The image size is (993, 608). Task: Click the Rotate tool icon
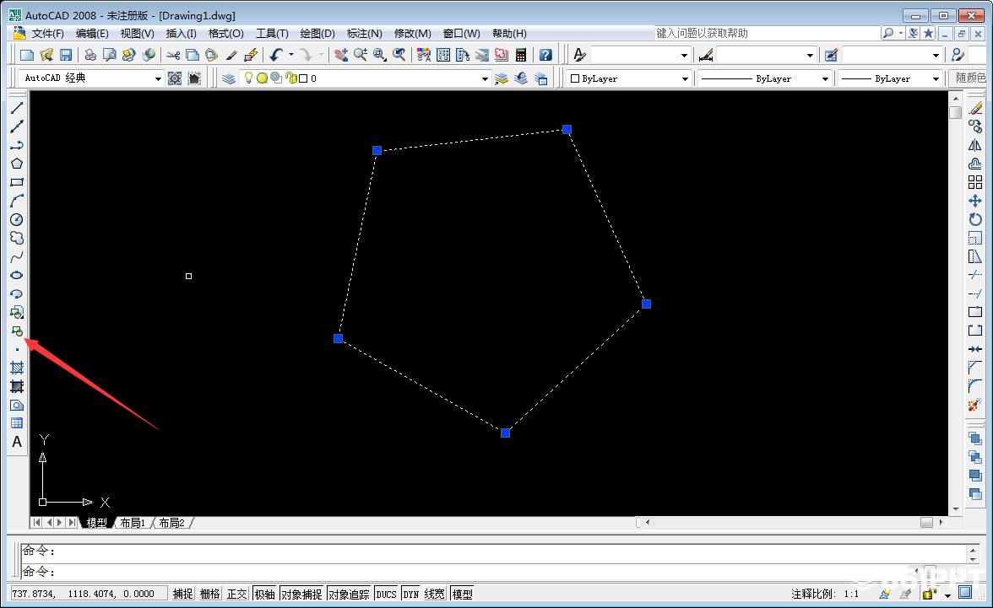click(975, 219)
